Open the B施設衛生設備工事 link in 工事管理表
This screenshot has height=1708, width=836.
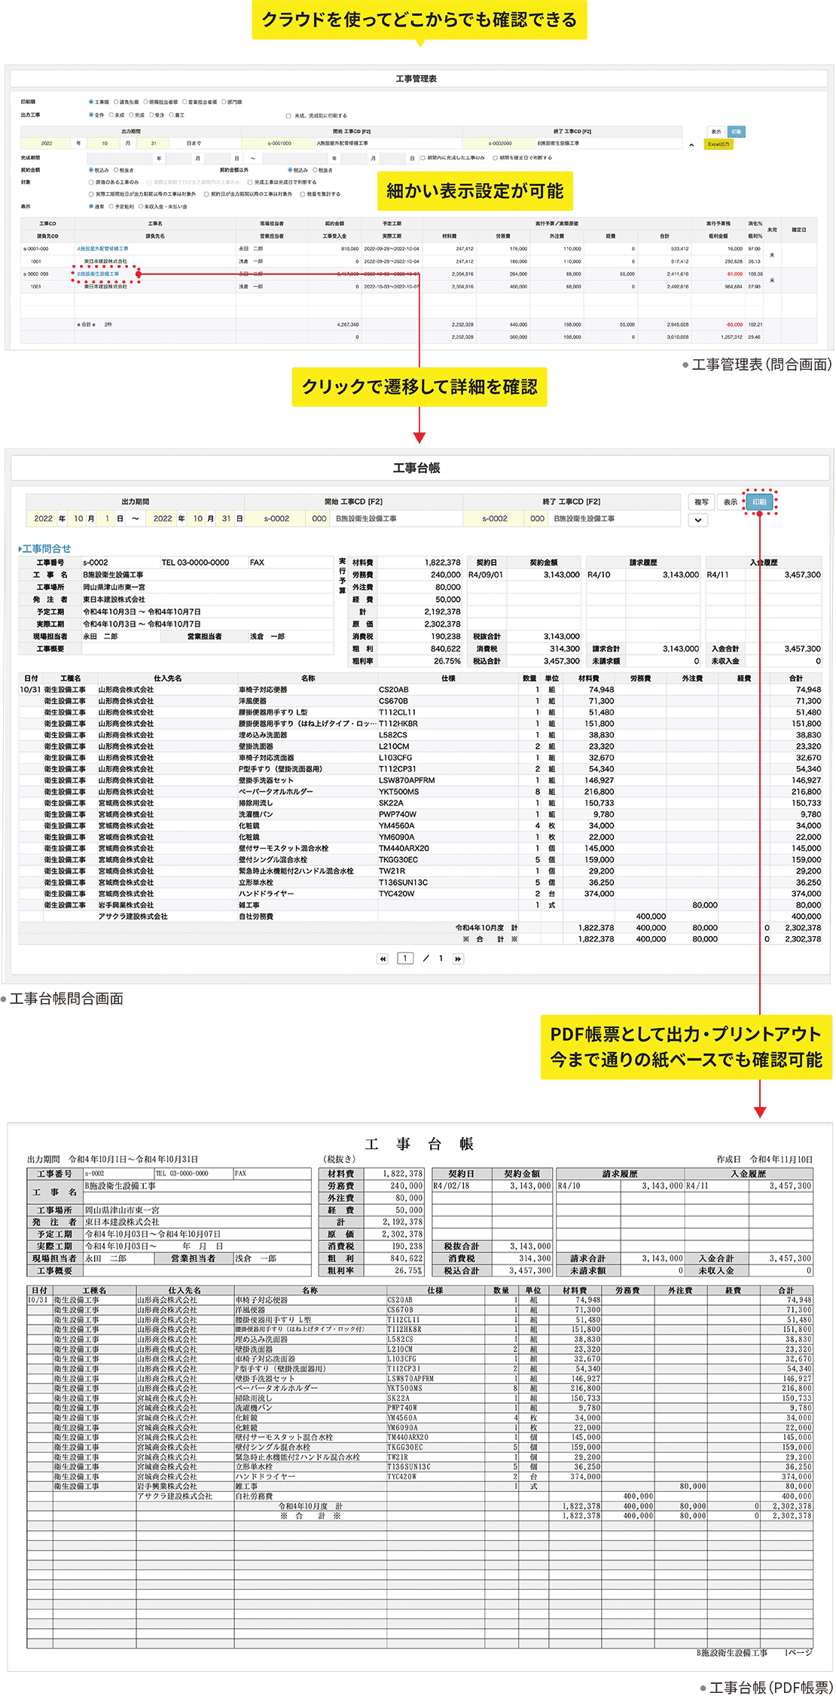pyautogui.click(x=98, y=274)
